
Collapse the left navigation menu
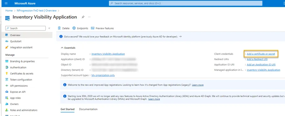[49, 28]
